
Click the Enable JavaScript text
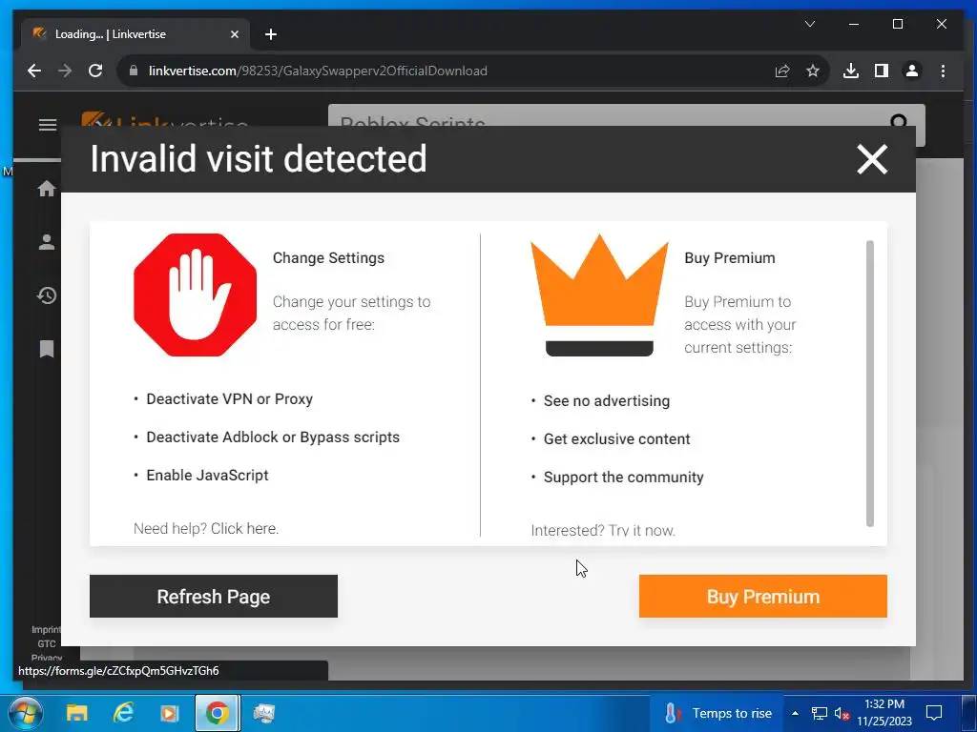[x=207, y=475]
